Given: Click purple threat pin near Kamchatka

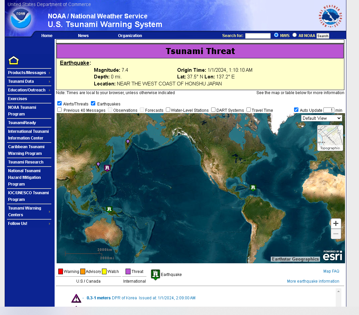Looking at the screenshot, I should click(x=128, y=142).
